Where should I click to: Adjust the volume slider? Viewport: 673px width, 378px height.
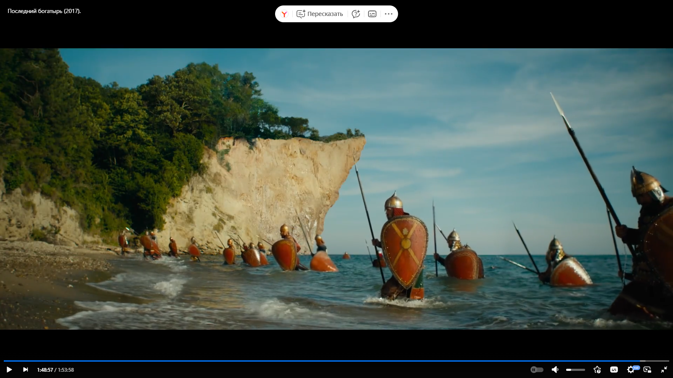[x=575, y=370]
